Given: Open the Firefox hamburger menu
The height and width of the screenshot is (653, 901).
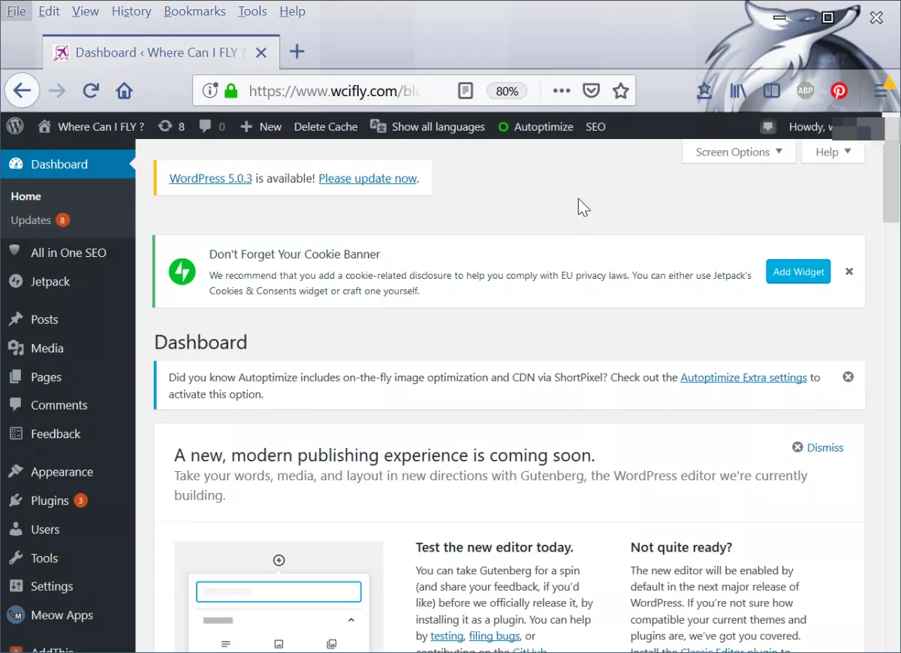Looking at the screenshot, I should click(881, 91).
